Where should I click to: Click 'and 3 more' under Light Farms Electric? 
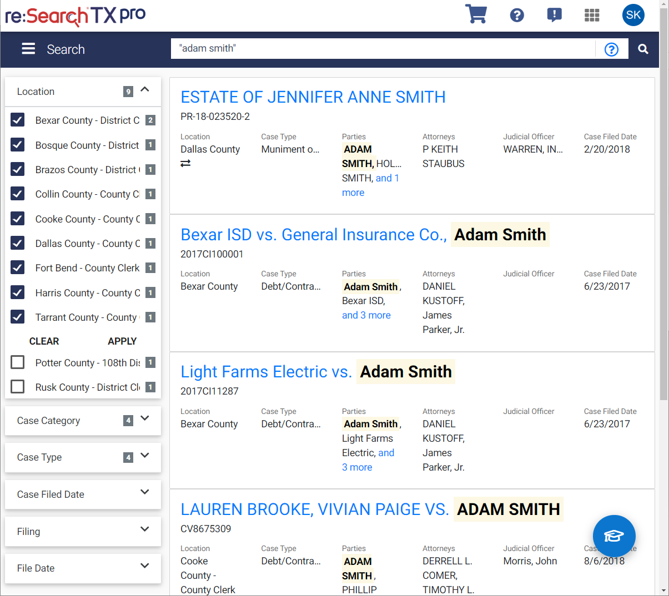coord(368,460)
